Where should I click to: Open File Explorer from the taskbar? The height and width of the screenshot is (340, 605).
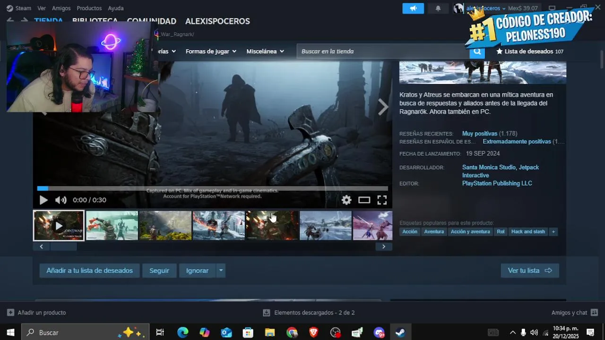[270, 332]
